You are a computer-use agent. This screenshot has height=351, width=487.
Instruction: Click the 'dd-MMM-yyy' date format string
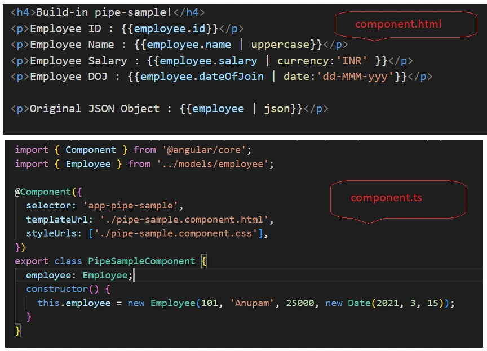pos(355,77)
